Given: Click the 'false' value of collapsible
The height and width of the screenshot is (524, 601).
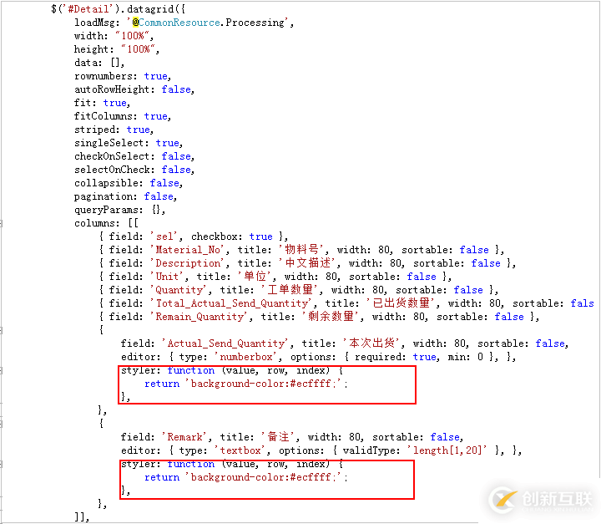Looking at the screenshot, I should pyautogui.click(x=164, y=183).
